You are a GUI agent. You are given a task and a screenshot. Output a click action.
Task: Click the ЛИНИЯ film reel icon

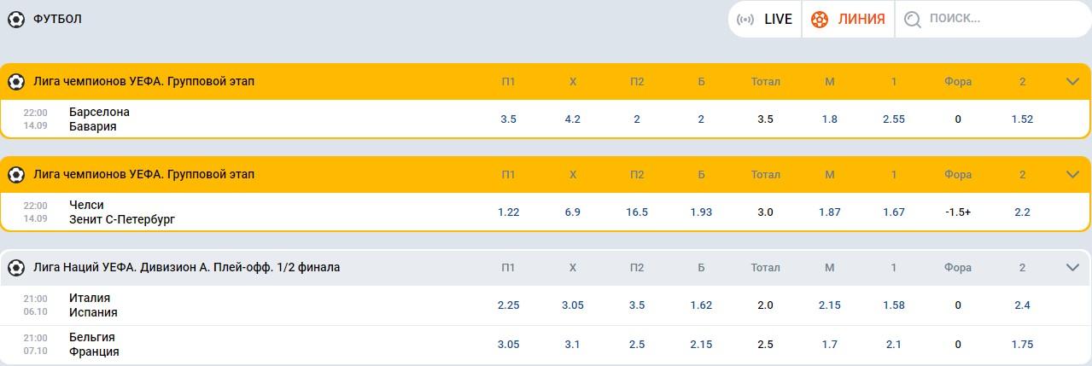820,19
